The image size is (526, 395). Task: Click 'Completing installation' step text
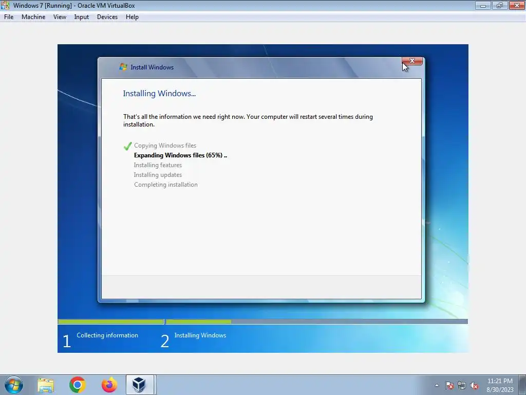pyautogui.click(x=166, y=185)
